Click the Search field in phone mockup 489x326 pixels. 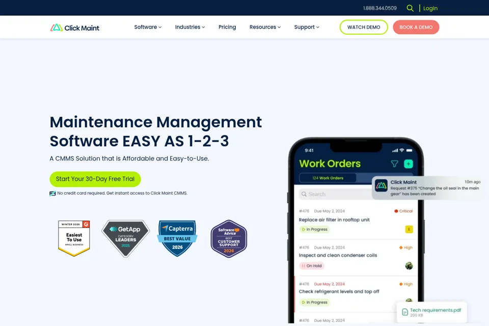pyautogui.click(x=335, y=194)
